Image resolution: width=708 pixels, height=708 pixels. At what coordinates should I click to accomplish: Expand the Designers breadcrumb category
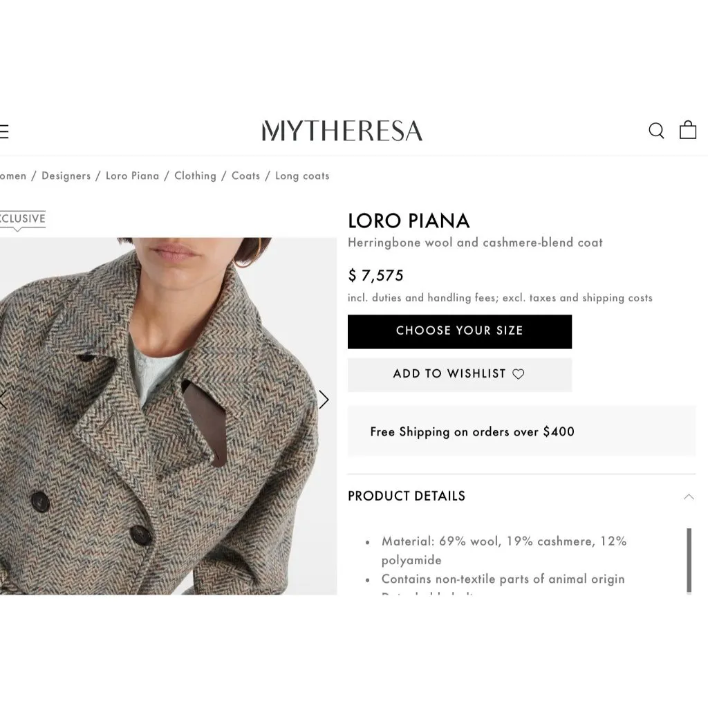66,176
